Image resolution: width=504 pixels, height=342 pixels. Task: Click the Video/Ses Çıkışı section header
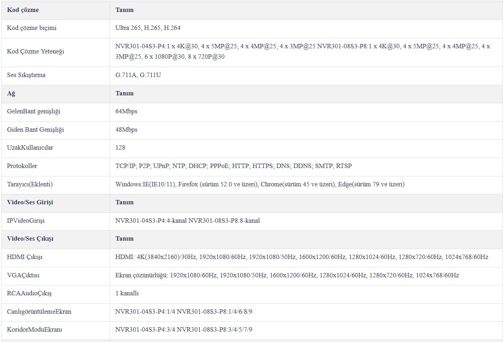[30, 239]
